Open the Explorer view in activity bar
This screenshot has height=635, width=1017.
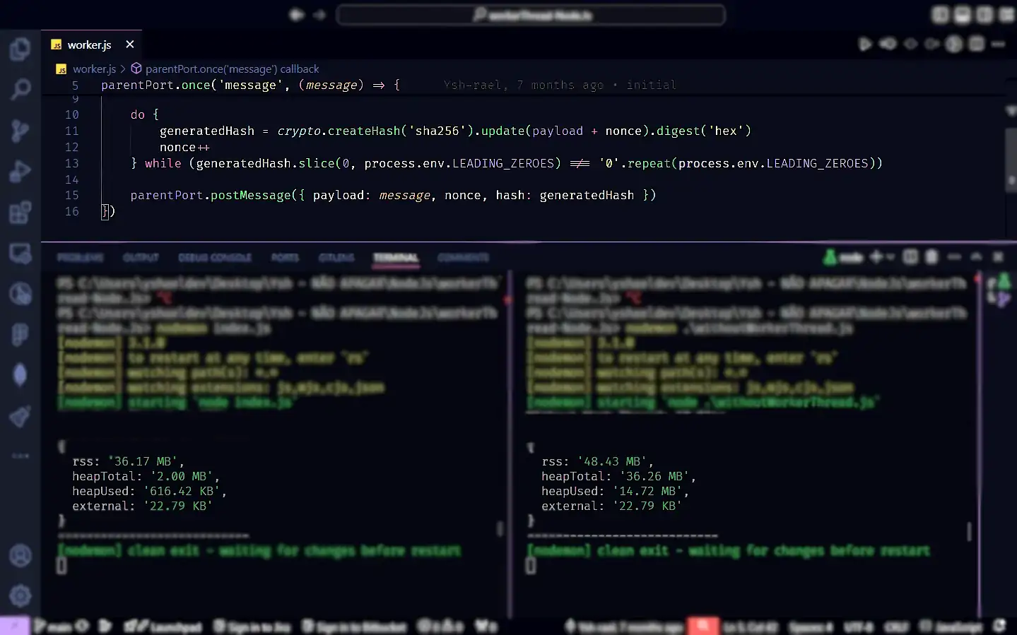[20, 49]
